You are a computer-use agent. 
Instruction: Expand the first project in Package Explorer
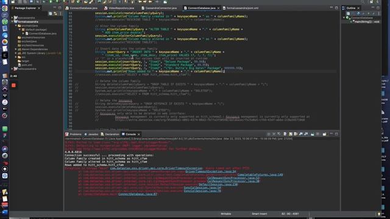[12, 18]
